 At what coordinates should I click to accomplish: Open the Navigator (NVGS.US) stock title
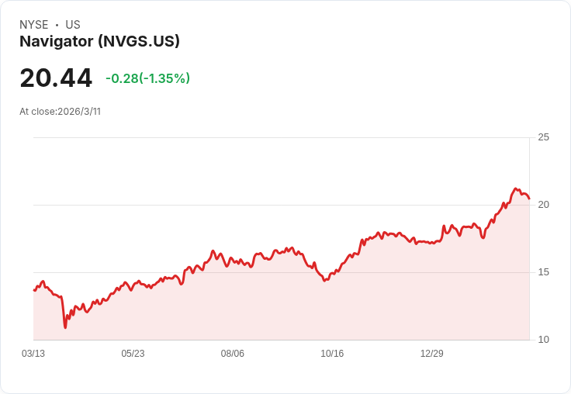[x=99, y=42]
